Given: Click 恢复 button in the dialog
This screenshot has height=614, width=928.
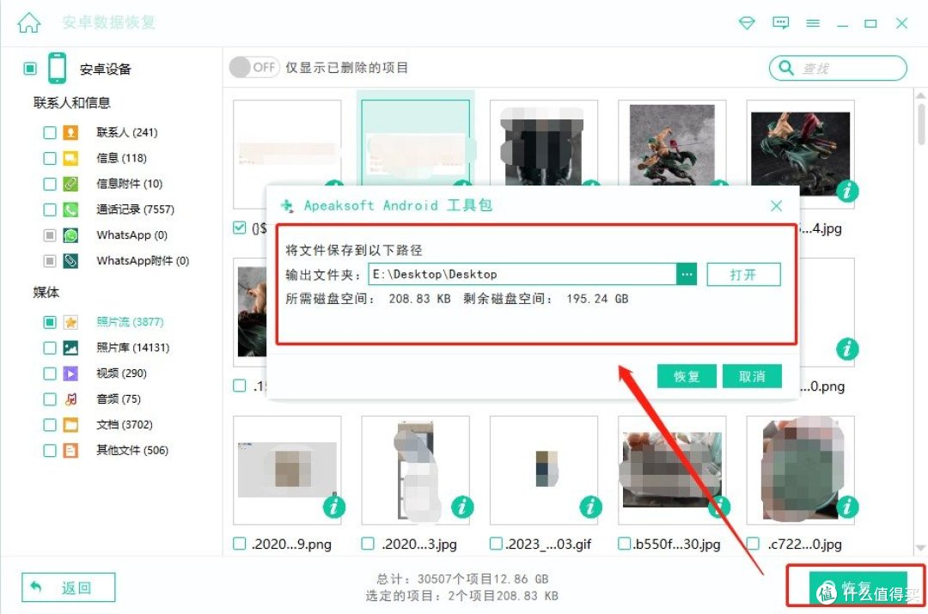Looking at the screenshot, I should (687, 376).
